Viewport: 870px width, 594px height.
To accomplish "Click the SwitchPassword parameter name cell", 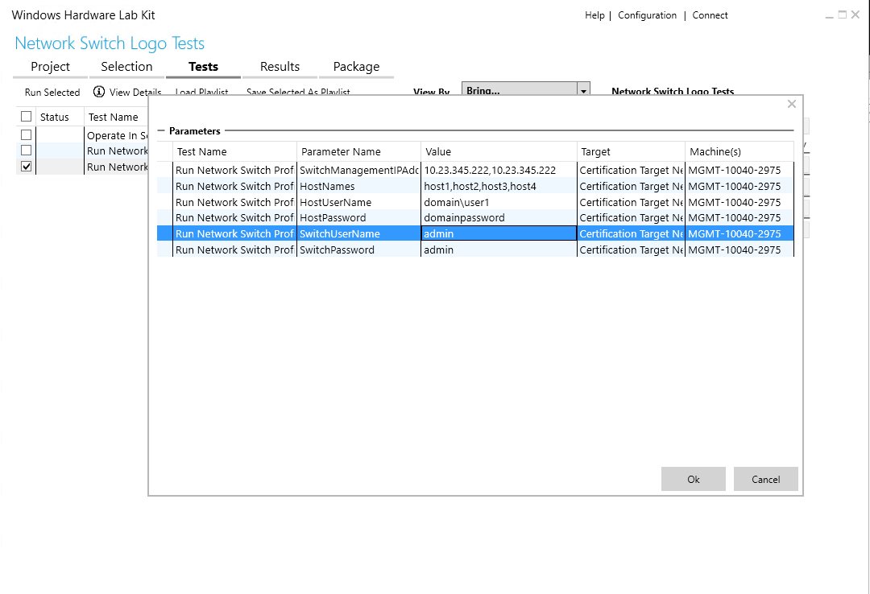I will pyautogui.click(x=358, y=250).
